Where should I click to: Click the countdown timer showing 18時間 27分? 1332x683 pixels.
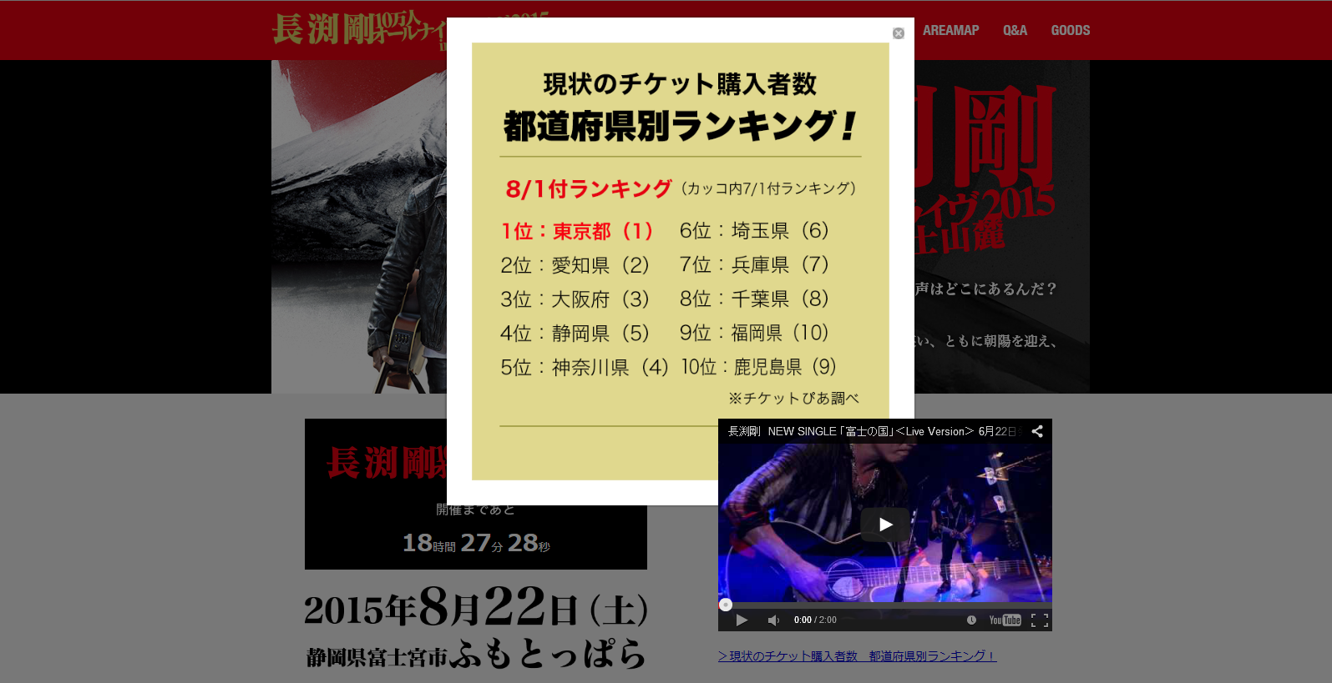tap(476, 543)
